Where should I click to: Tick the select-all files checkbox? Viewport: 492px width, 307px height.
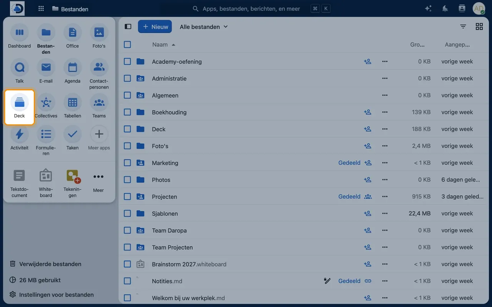[x=128, y=45]
